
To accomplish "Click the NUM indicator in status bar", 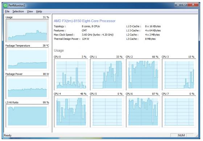I will point(181,135).
